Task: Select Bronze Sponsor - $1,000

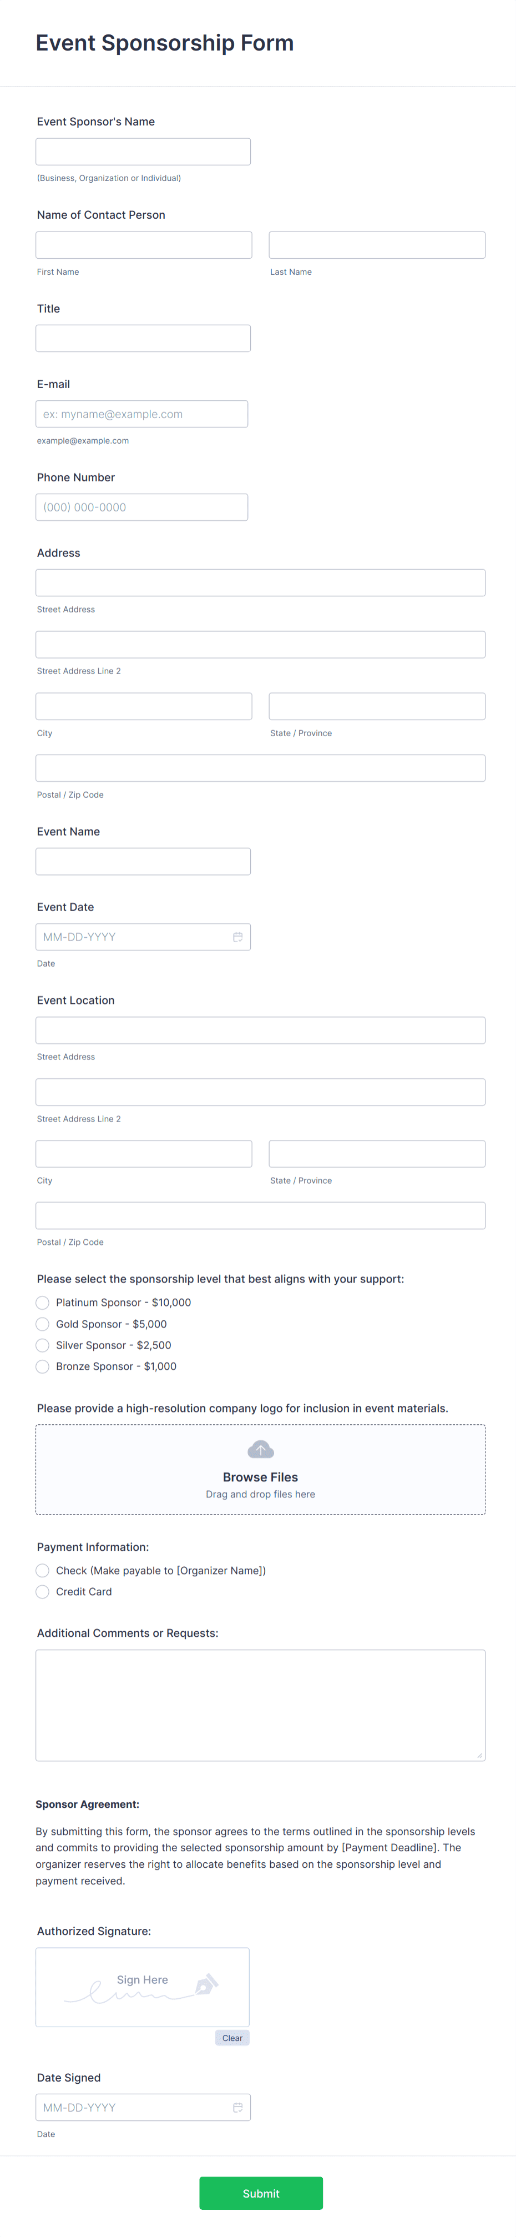Action: pyautogui.click(x=43, y=1366)
